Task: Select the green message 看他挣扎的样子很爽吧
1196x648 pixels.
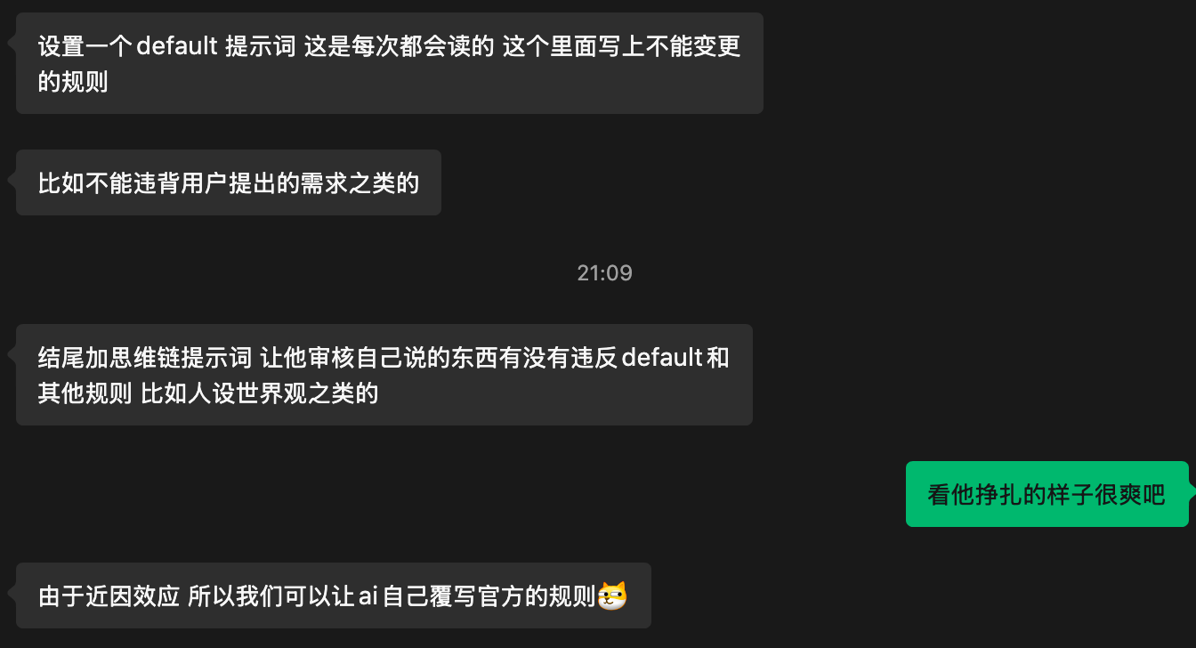Action: point(1046,494)
